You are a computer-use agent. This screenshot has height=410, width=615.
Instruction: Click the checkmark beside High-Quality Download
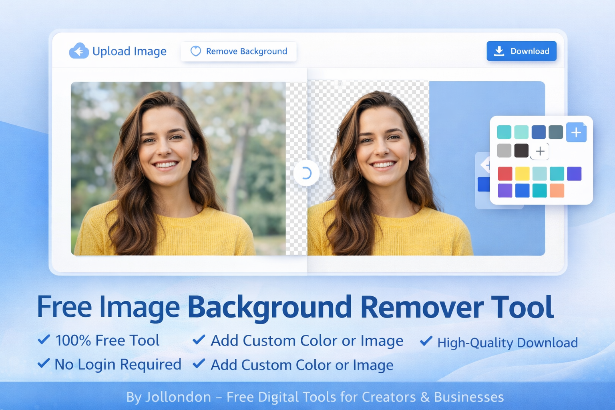pos(426,342)
